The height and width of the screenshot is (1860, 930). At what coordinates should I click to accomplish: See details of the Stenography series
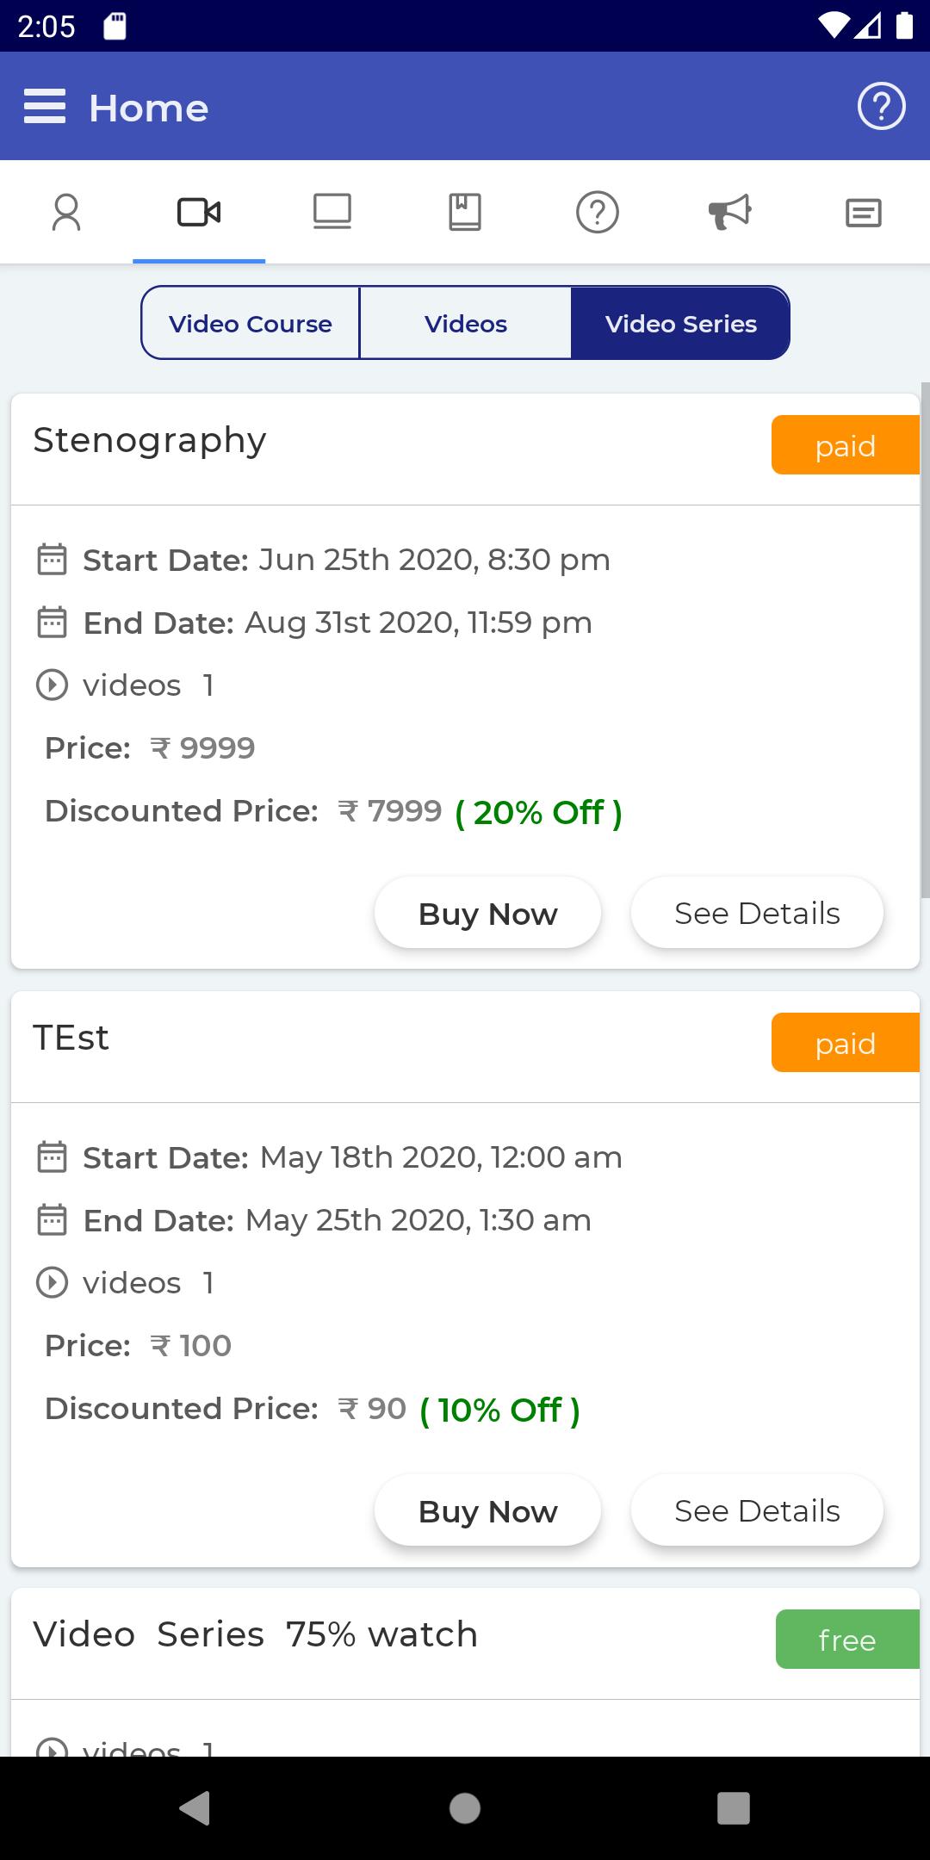click(x=757, y=913)
